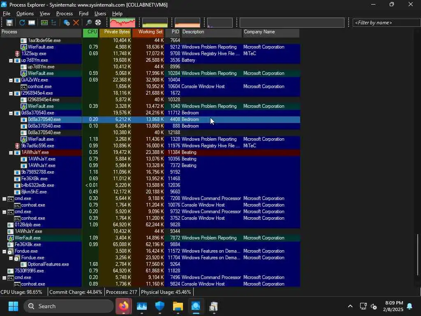Image resolution: width=421 pixels, height=316 pixels.
Task: Click the Process column header
Action: click(41, 32)
